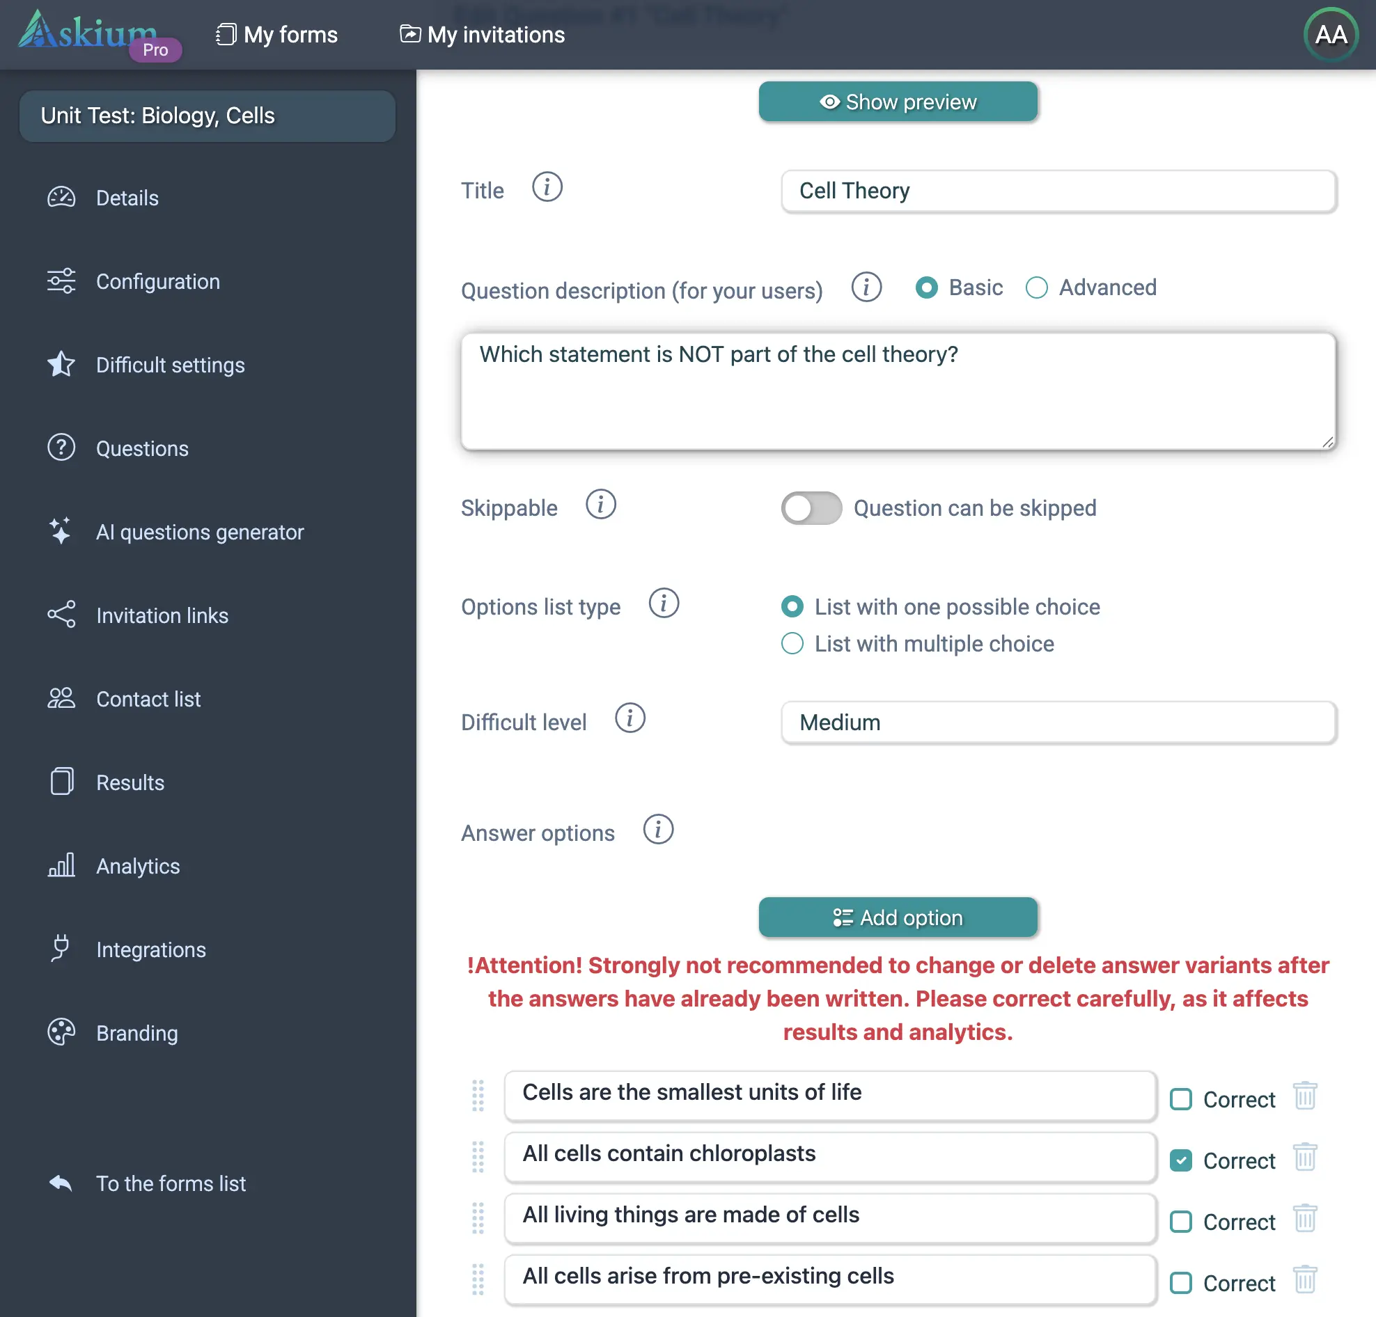
Task: Click the info icon beside Skippable
Action: click(601, 505)
